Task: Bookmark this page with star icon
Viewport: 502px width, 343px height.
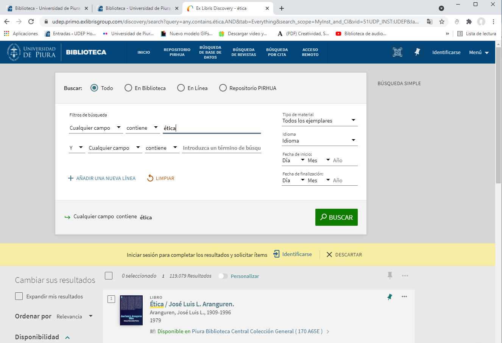Action: [x=442, y=22]
